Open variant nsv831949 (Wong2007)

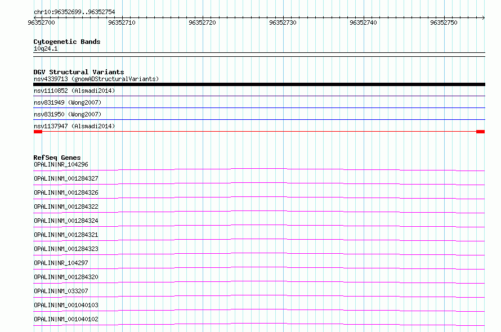(x=68, y=102)
